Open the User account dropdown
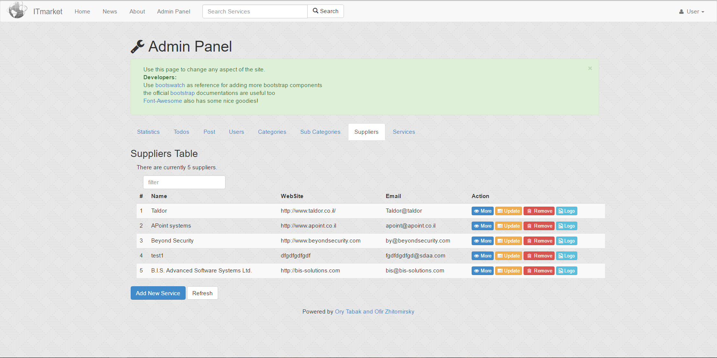This screenshot has width=717, height=358. [x=692, y=12]
